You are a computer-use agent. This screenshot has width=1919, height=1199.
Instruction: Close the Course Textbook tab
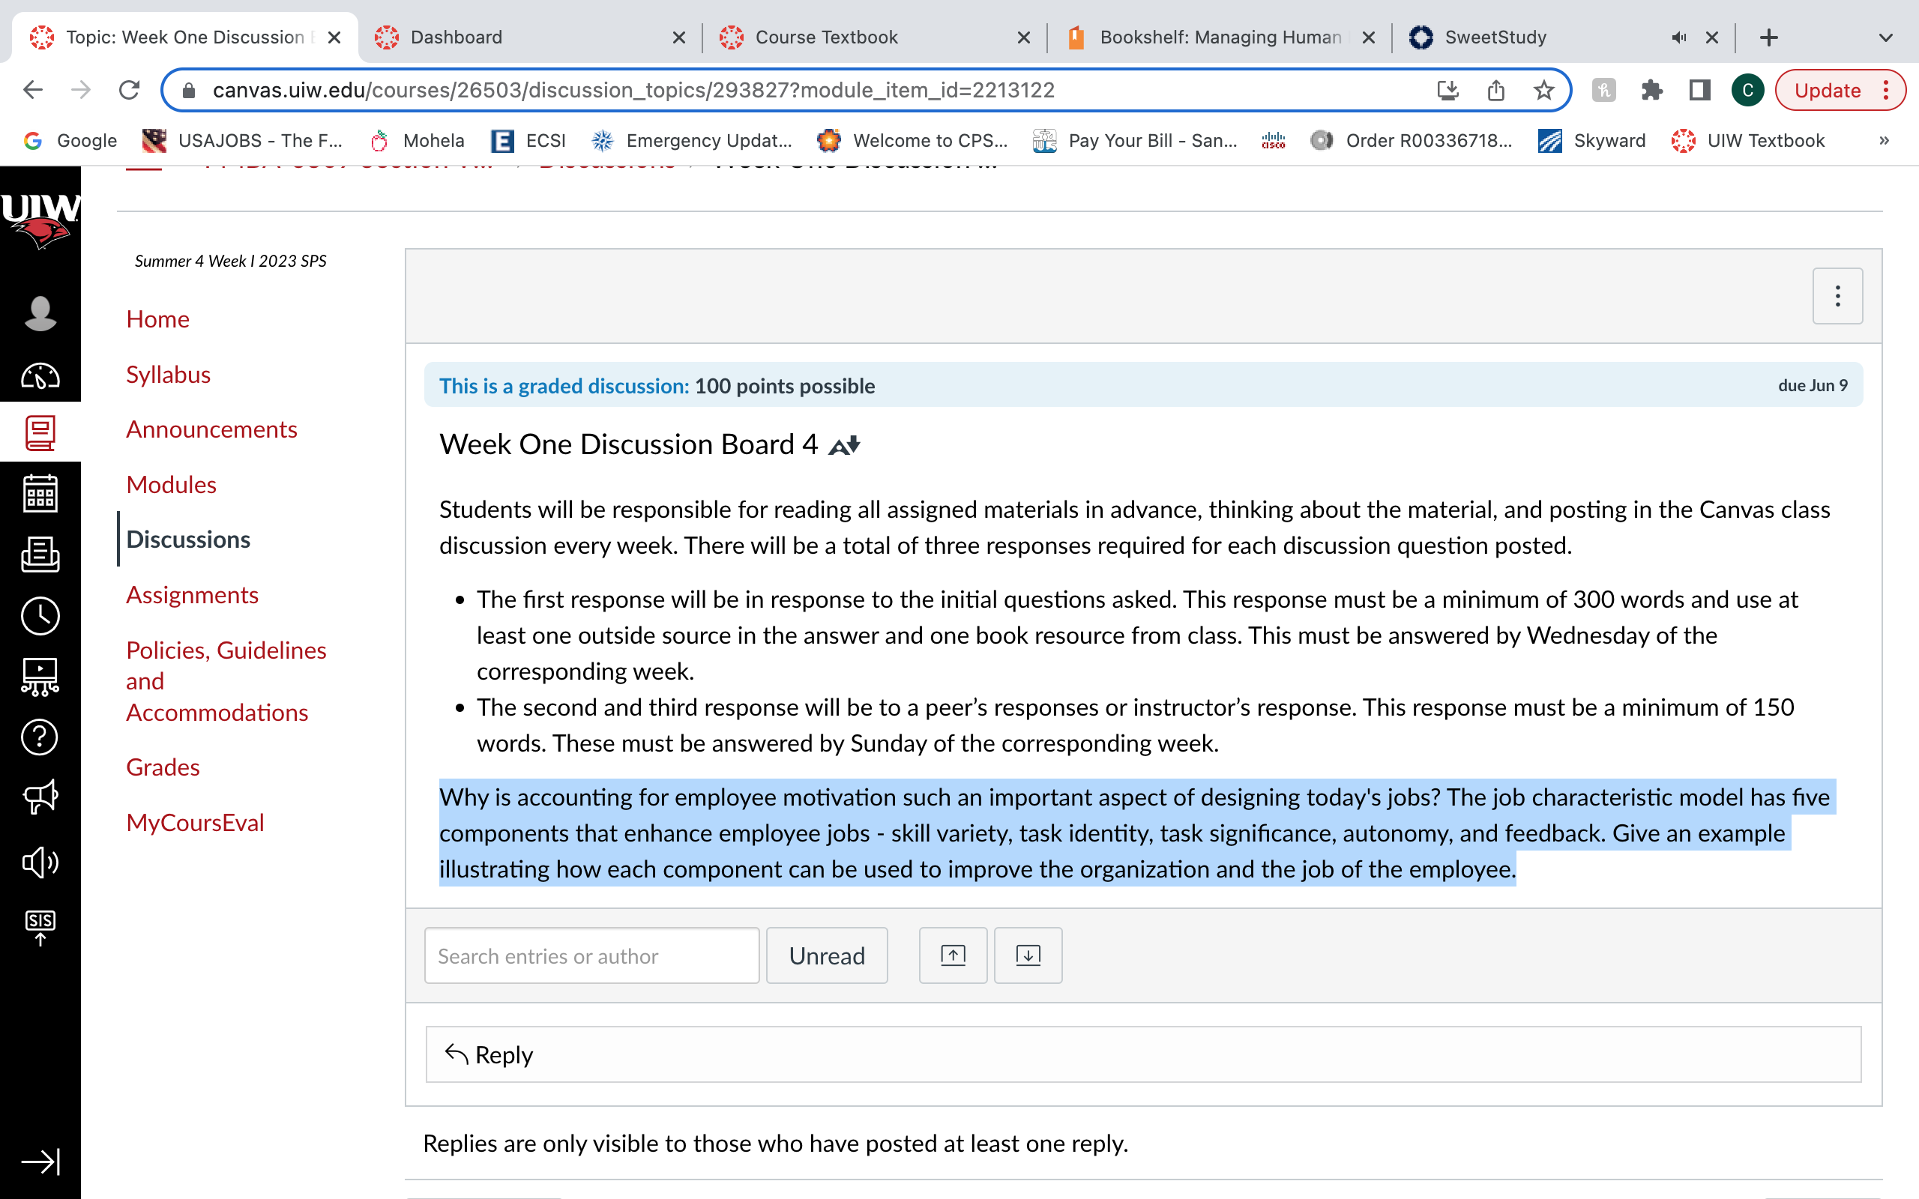tap(1024, 37)
